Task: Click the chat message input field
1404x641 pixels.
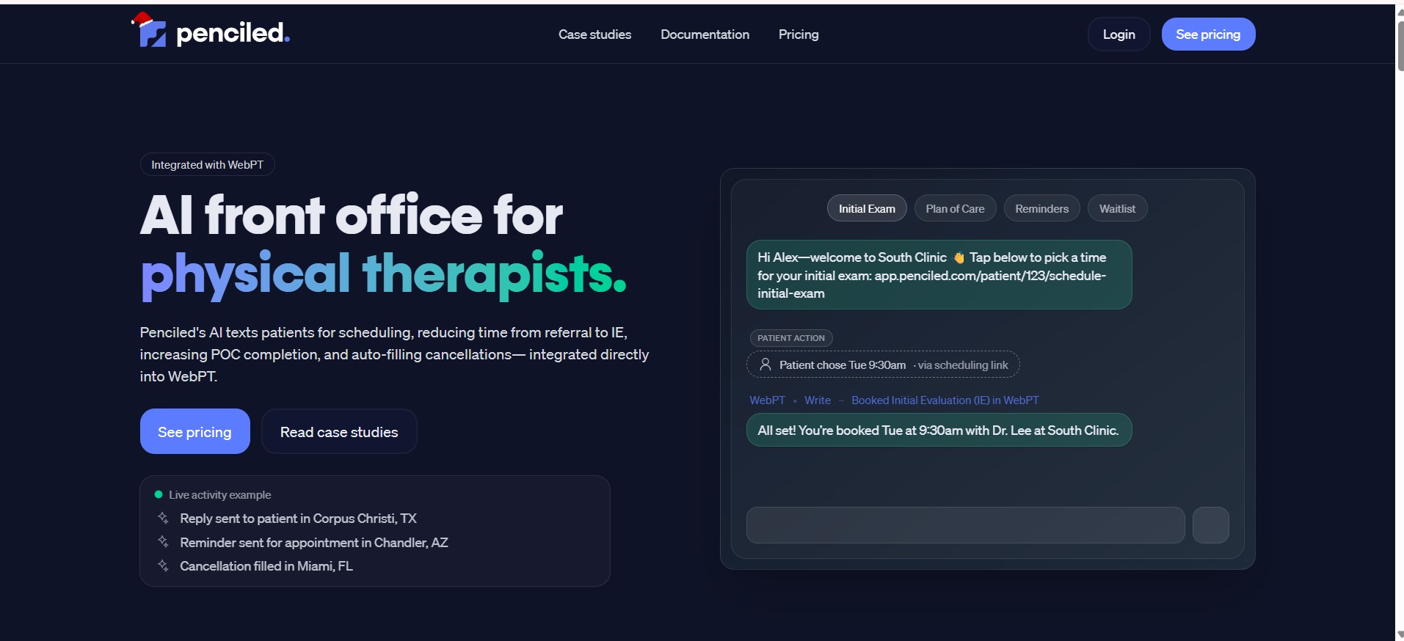Action: tap(965, 525)
